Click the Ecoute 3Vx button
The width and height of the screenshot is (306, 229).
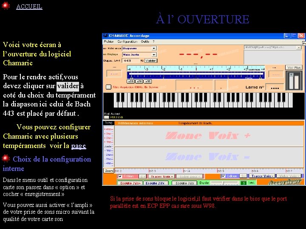pos(184,183)
